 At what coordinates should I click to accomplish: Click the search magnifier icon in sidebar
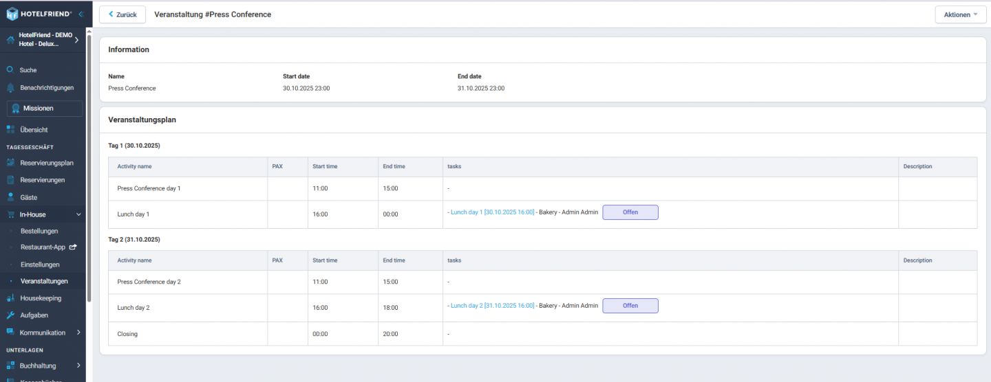pyautogui.click(x=10, y=70)
